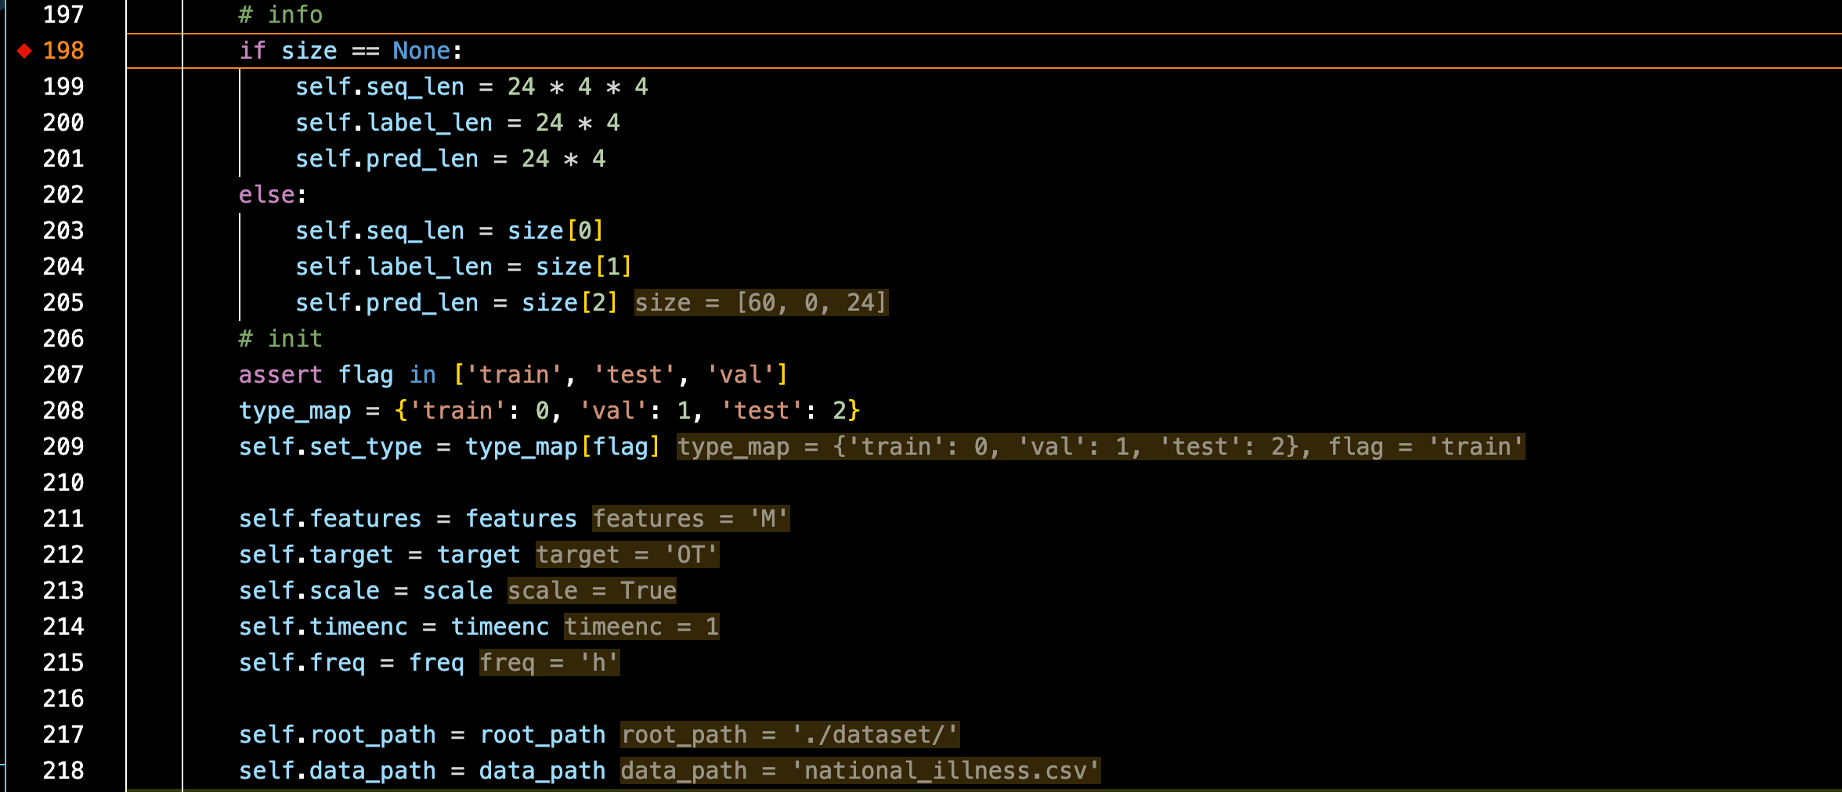Viewport: 1842px width, 792px height.
Task: Click inline debug value 'size = [60, 0, 24]'
Action: pyautogui.click(x=760, y=303)
